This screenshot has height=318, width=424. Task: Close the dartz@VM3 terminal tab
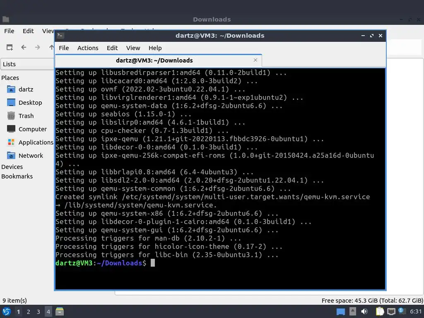(x=255, y=60)
